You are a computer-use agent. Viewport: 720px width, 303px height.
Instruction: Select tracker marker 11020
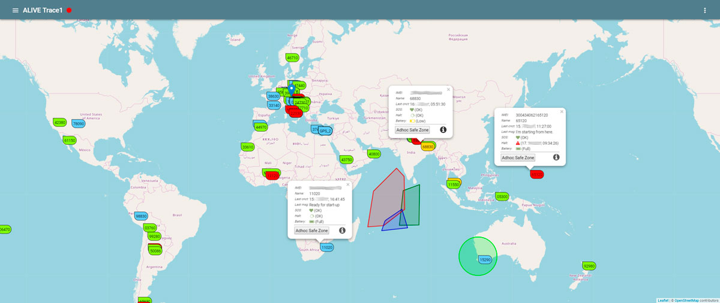326,247
